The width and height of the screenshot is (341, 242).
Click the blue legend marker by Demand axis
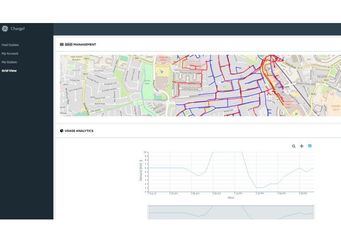(141, 161)
